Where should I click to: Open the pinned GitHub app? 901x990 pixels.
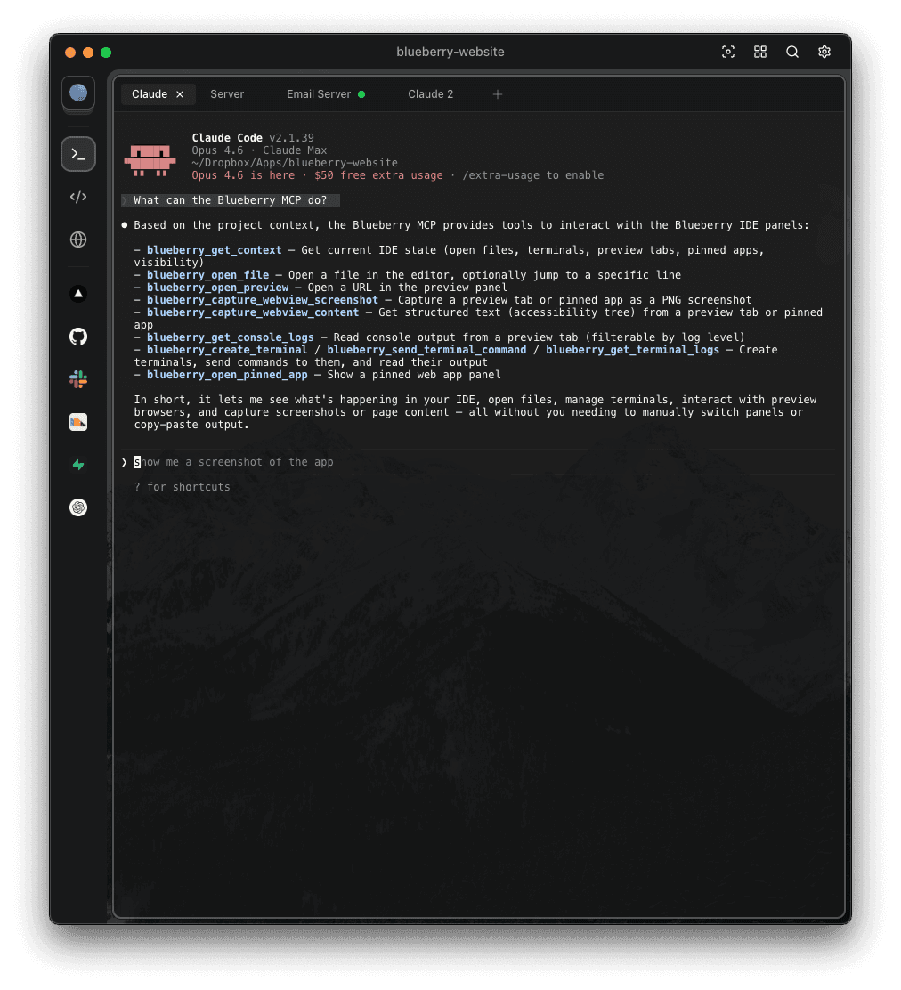coord(78,336)
